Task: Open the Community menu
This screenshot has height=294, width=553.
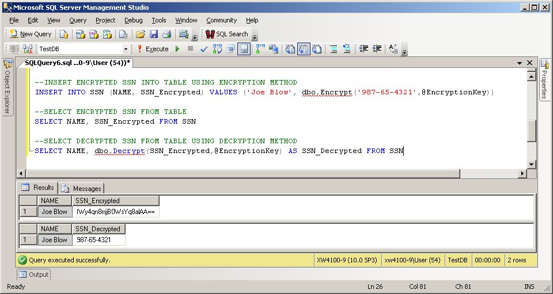Action: 221,20
